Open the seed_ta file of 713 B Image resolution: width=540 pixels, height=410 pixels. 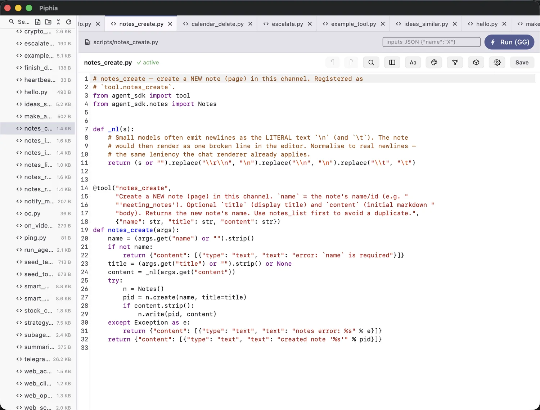(38, 262)
